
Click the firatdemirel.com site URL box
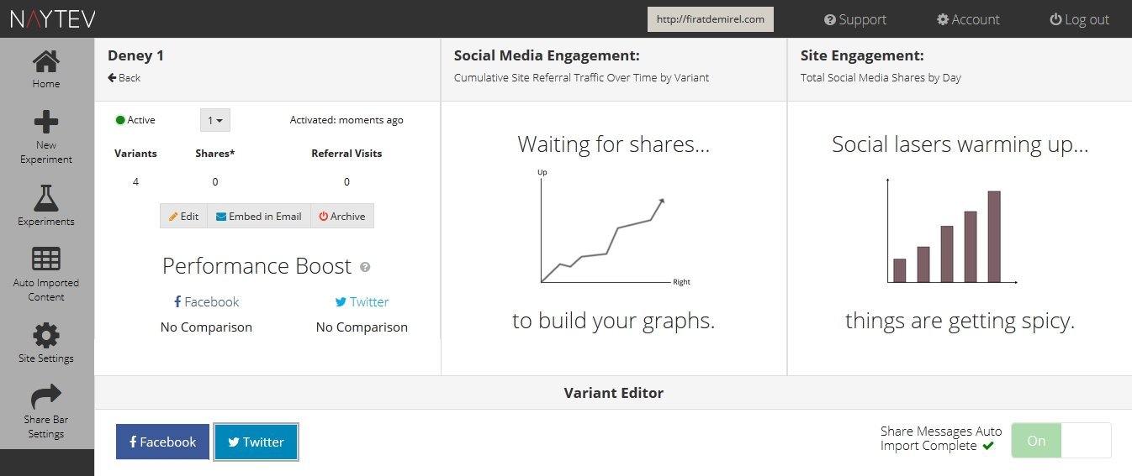pyautogui.click(x=710, y=19)
